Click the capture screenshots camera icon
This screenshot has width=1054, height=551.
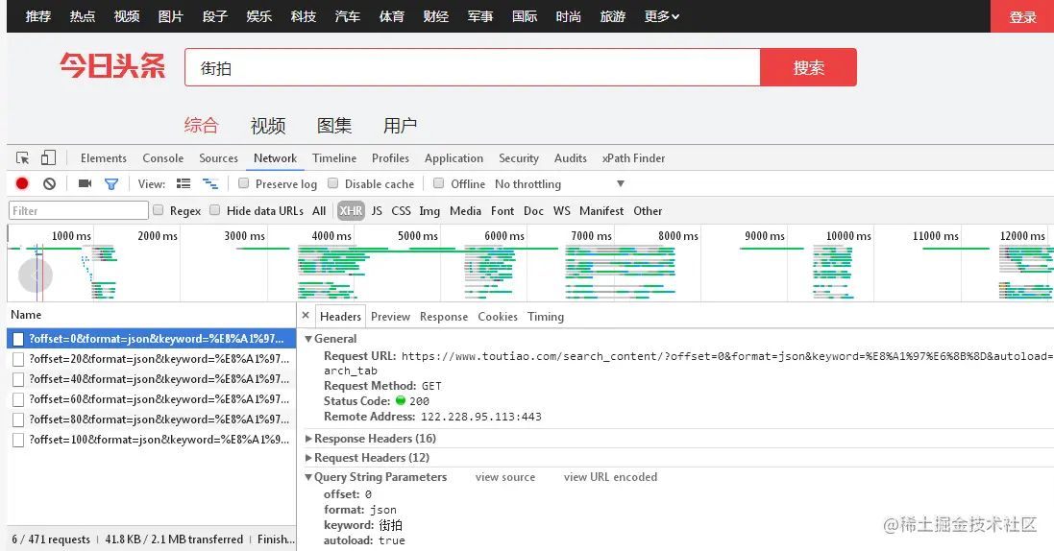pyautogui.click(x=85, y=183)
